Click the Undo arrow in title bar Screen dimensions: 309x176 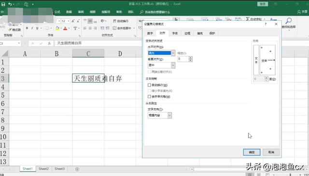[10, 4]
